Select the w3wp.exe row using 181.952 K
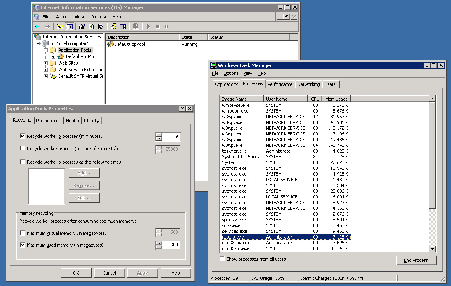 [x=285, y=117]
